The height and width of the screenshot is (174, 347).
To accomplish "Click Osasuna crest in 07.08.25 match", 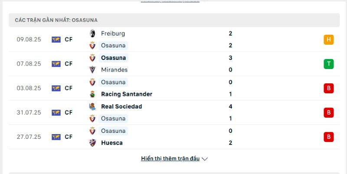I will pos(92,58).
